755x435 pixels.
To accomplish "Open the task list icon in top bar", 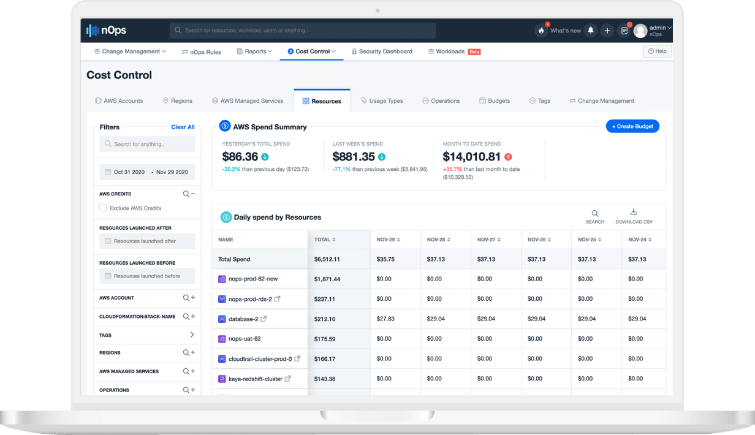I will 624,31.
